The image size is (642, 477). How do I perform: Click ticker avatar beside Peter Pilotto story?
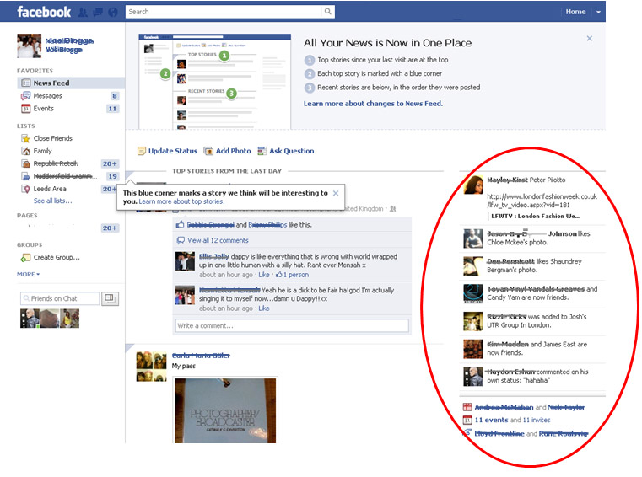[x=473, y=185]
